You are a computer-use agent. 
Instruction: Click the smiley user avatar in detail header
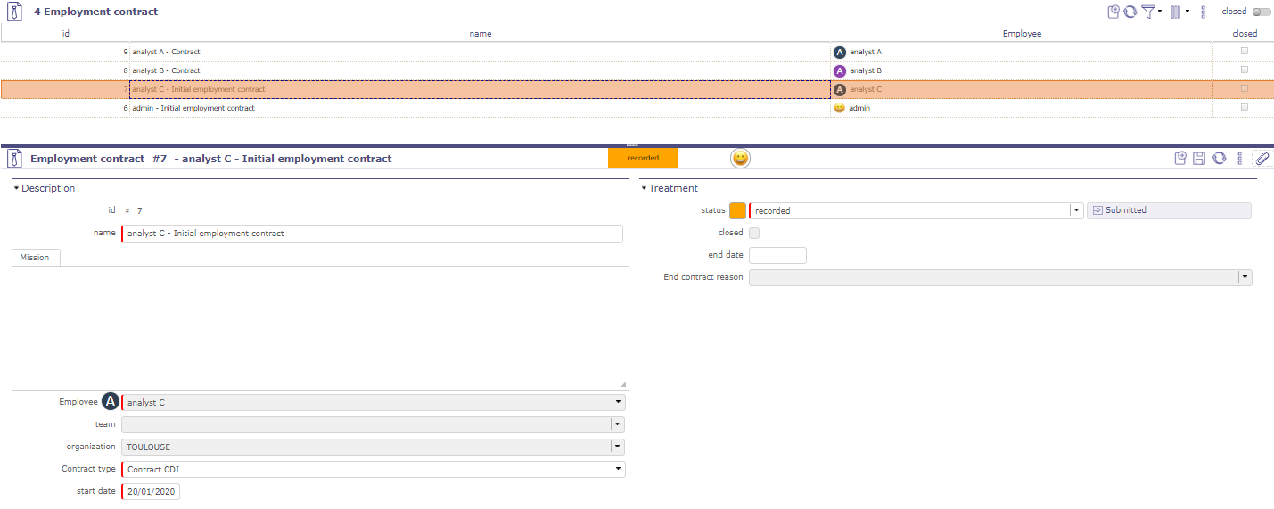click(x=740, y=159)
